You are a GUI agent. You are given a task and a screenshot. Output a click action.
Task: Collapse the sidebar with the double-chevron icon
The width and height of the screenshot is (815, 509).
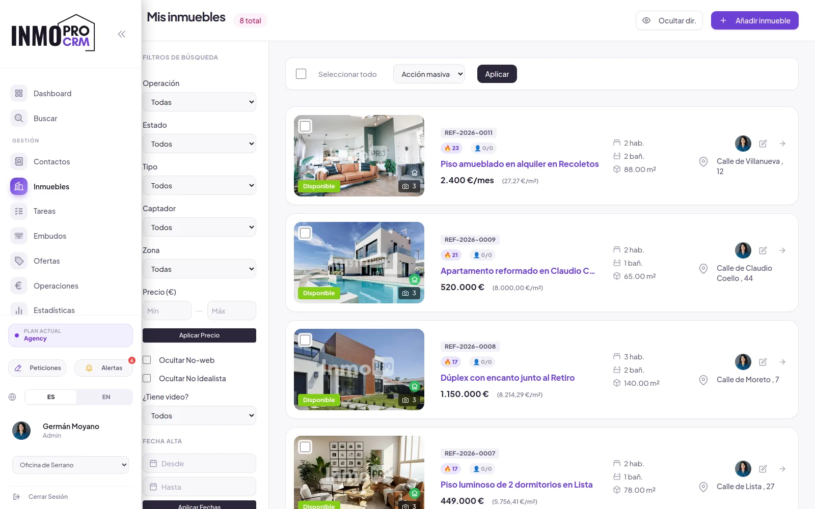click(x=121, y=34)
